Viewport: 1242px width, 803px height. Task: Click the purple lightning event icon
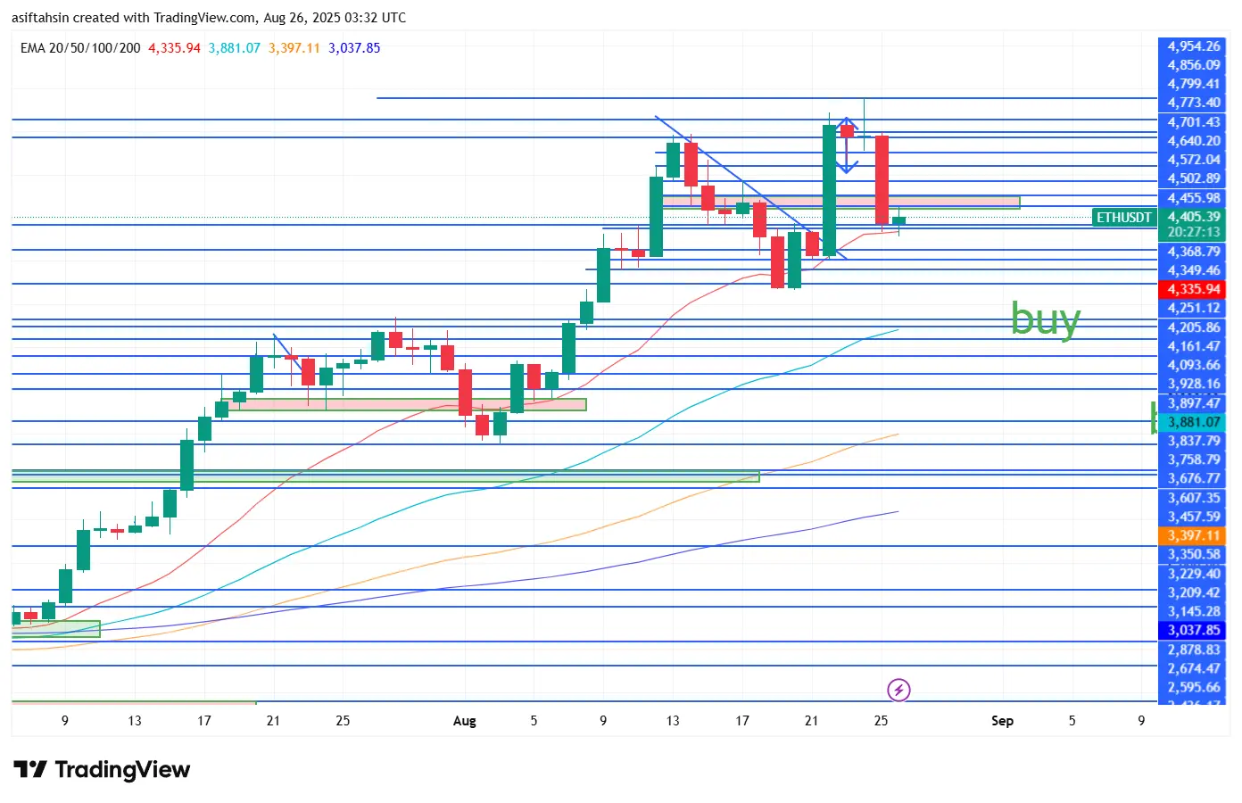pos(898,690)
